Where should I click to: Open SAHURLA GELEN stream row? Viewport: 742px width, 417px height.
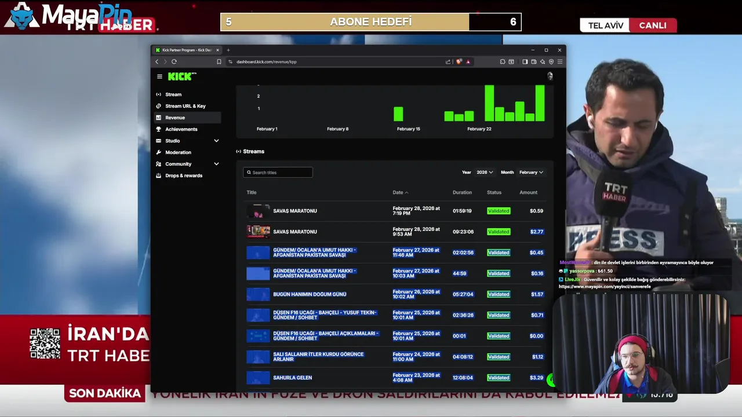395,378
